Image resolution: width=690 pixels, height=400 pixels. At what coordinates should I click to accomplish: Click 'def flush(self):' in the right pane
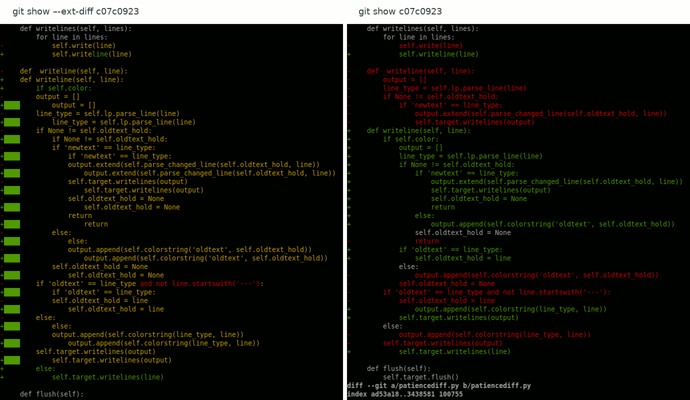click(x=398, y=368)
